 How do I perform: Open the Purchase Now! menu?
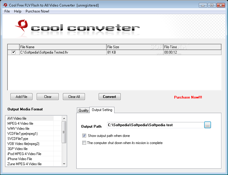37,11
